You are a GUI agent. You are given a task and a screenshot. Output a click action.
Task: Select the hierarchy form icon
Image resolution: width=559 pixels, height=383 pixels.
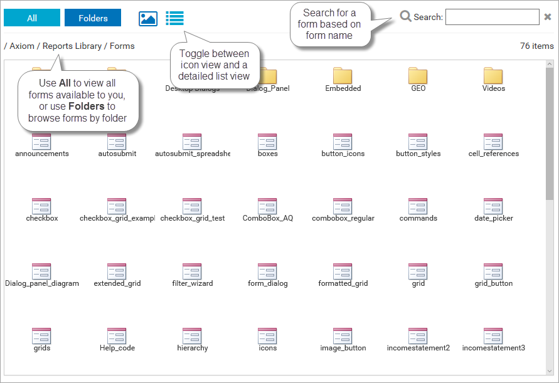pyautogui.click(x=192, y=337)
